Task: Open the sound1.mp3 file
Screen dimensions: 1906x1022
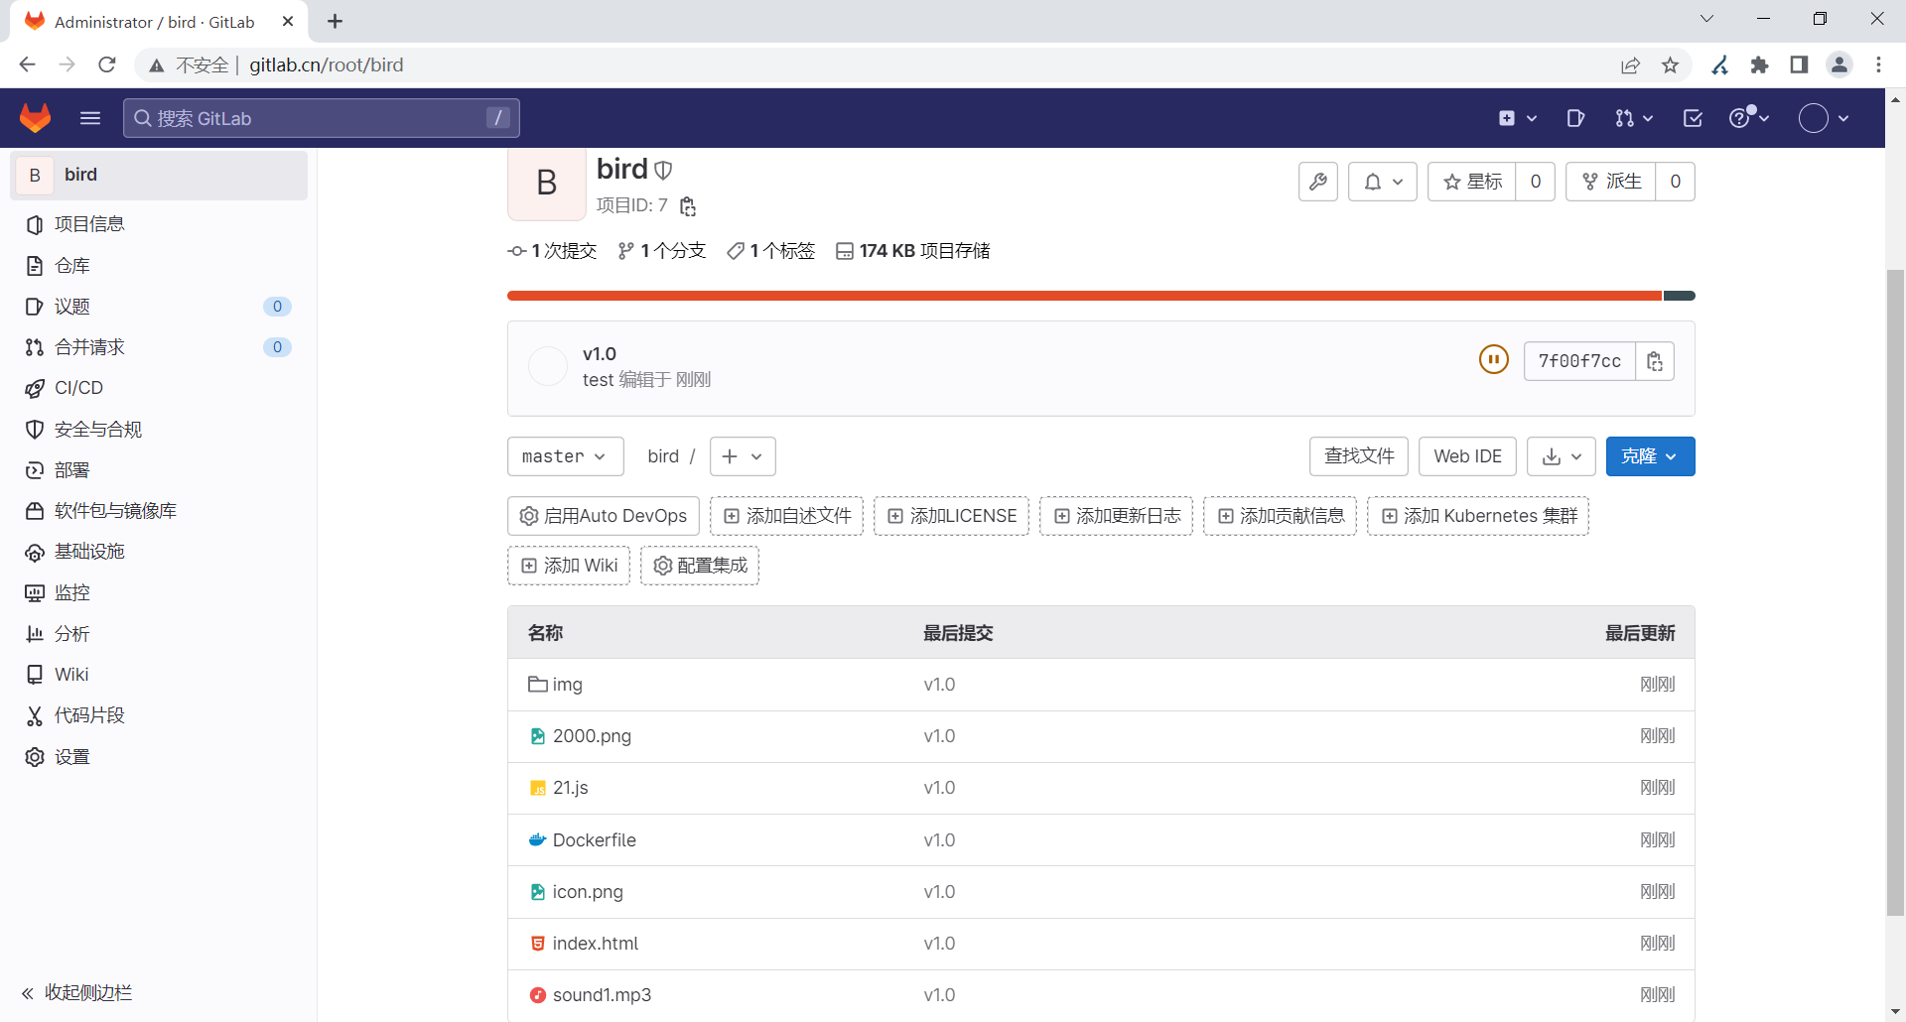Action: 602,995
